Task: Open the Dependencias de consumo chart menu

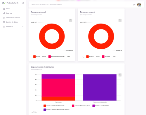Action: pyautogui.click(x=120, y=75)
